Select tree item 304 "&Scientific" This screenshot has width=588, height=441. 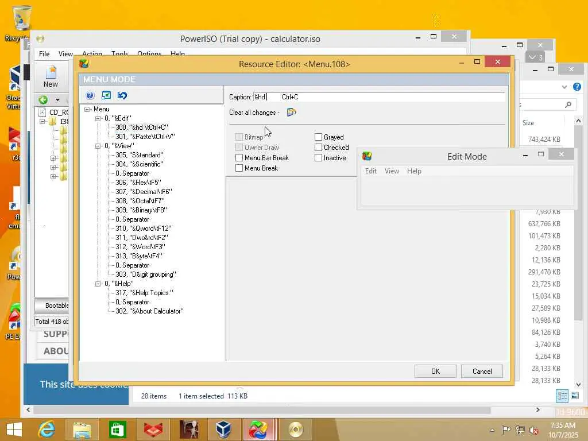click(140, 164)
